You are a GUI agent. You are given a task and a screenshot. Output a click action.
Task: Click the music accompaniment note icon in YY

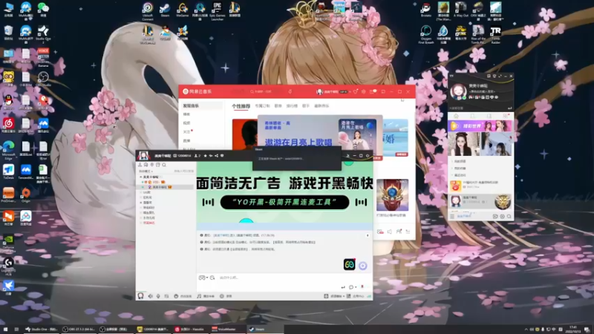[x=199, y=296]
